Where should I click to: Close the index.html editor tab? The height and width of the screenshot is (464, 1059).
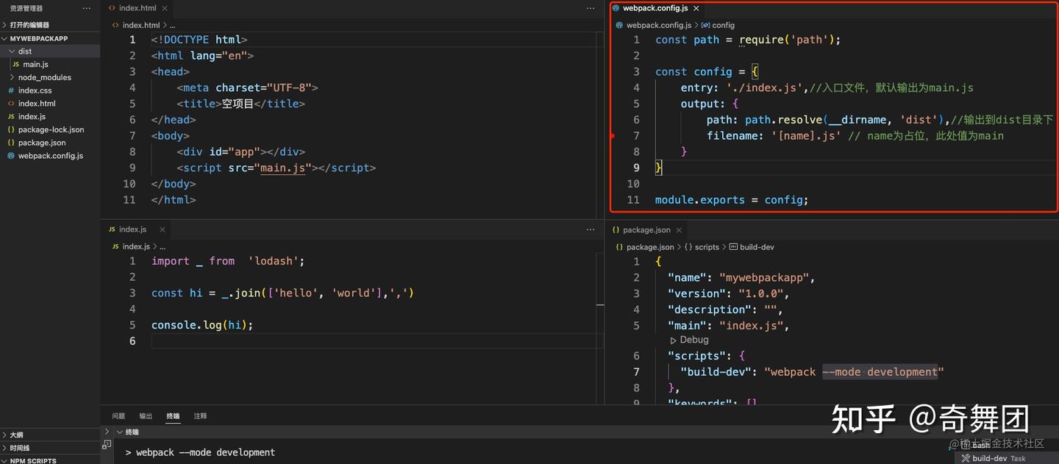tap(164, 9)
